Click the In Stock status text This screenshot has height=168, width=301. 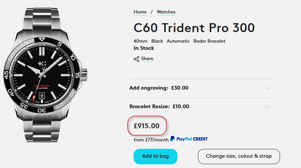[x=144, y=48]
